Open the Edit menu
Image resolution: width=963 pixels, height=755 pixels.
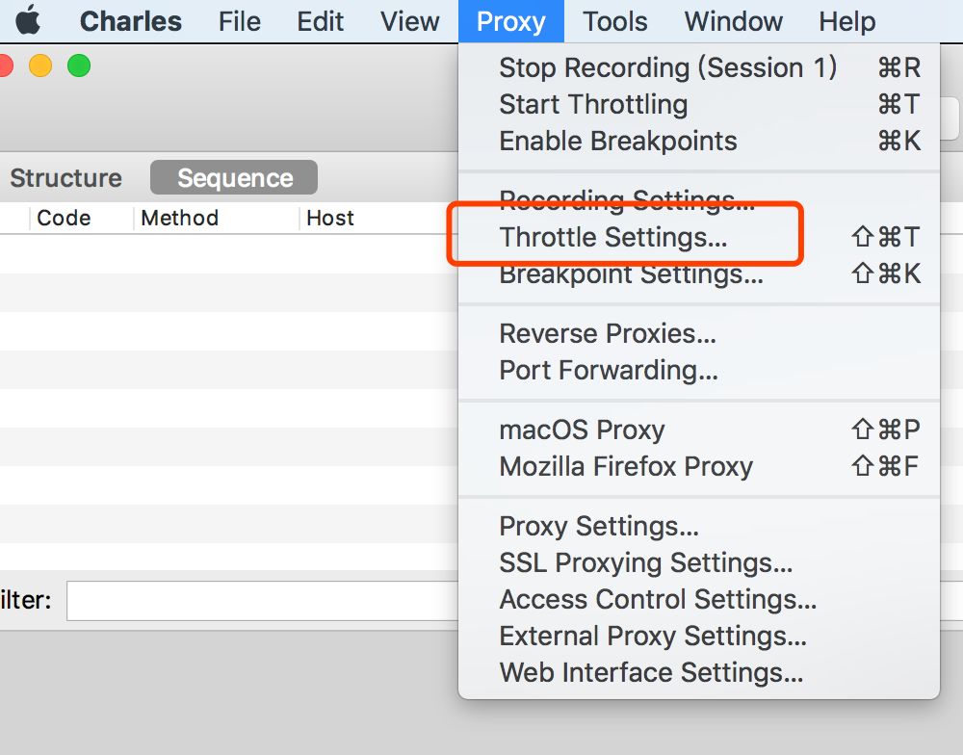pyautogui.click(x=320, y=21)
